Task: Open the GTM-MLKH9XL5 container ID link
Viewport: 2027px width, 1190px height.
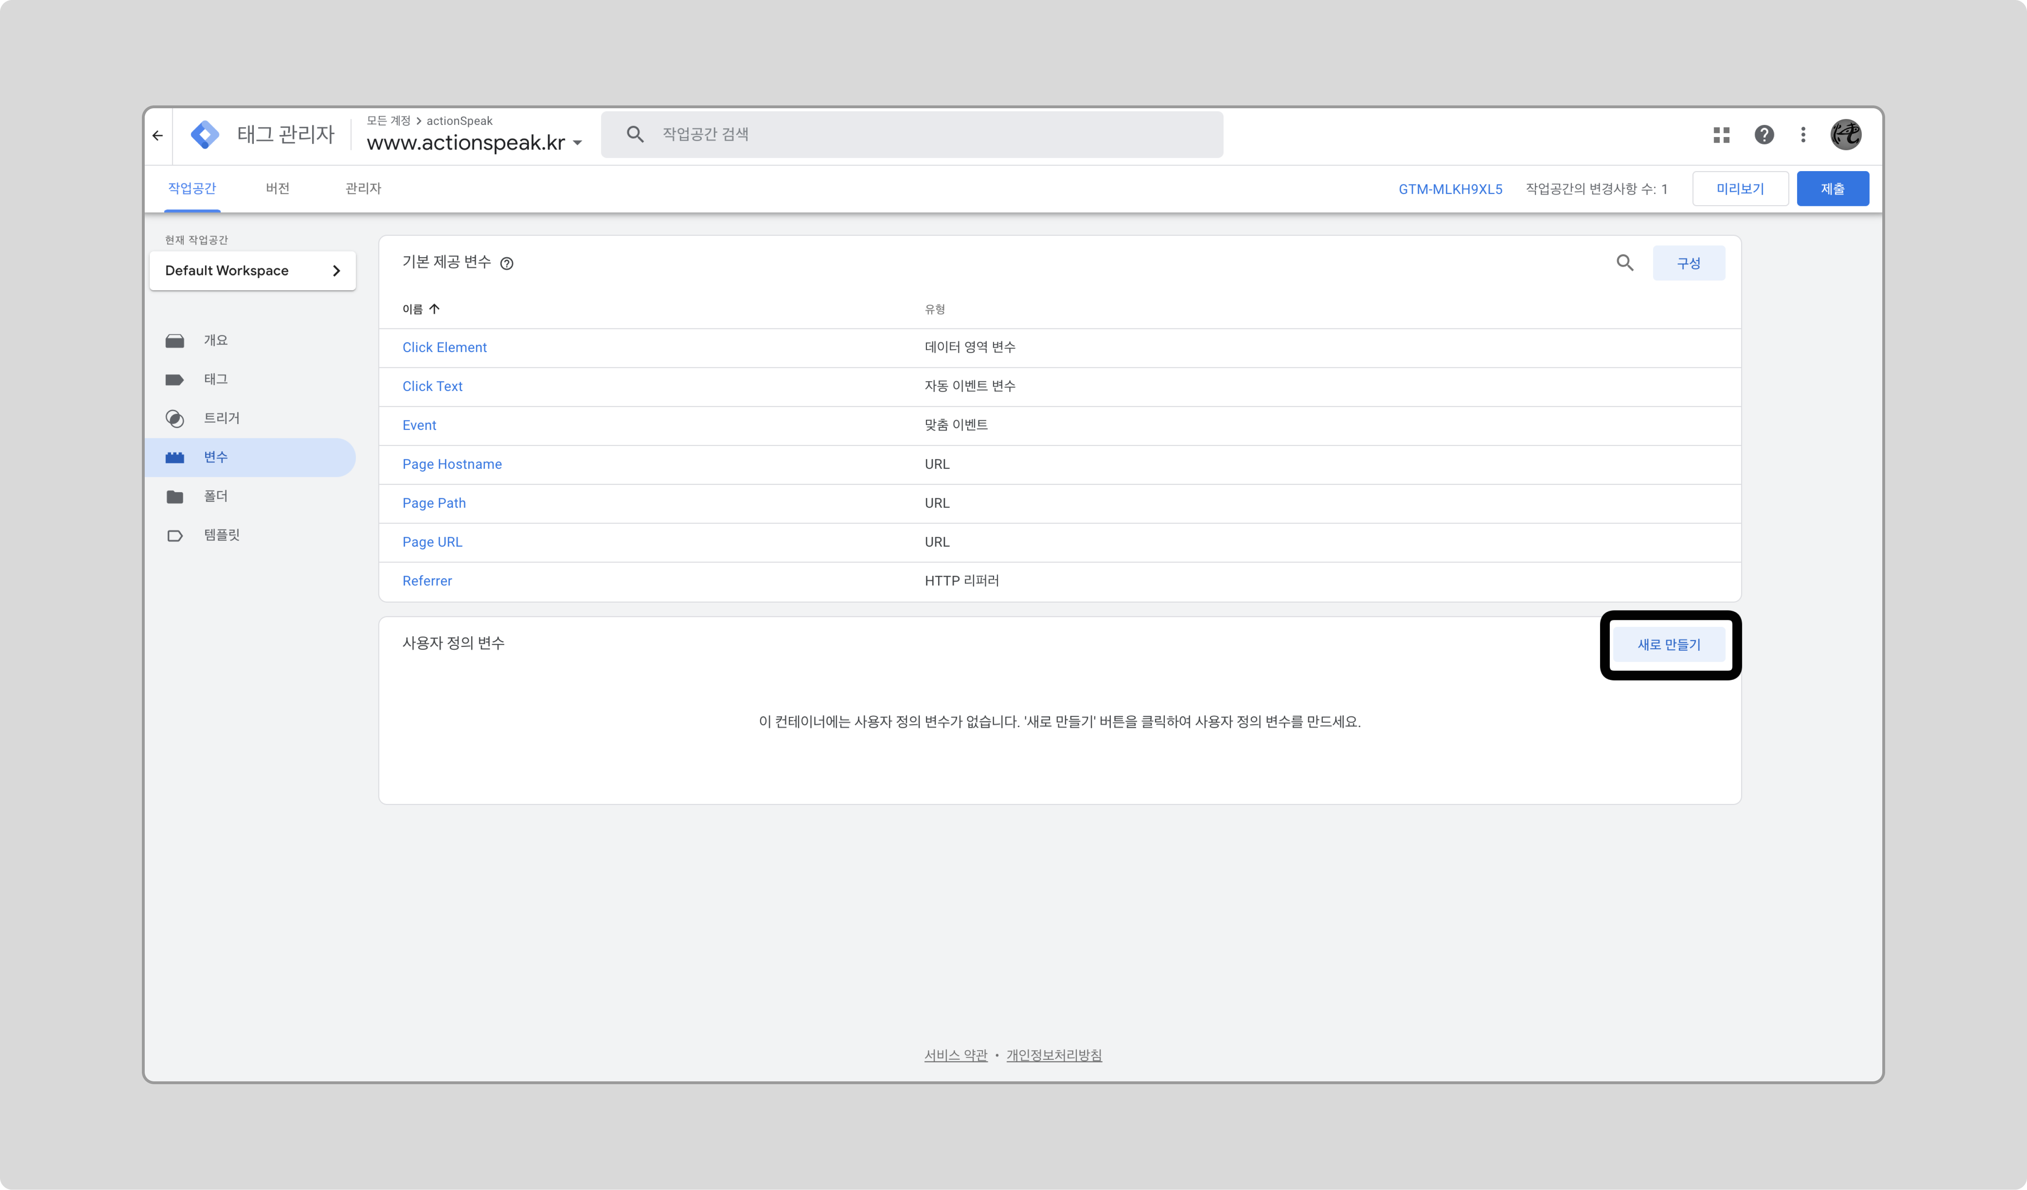Action: tap(1450, 189)
